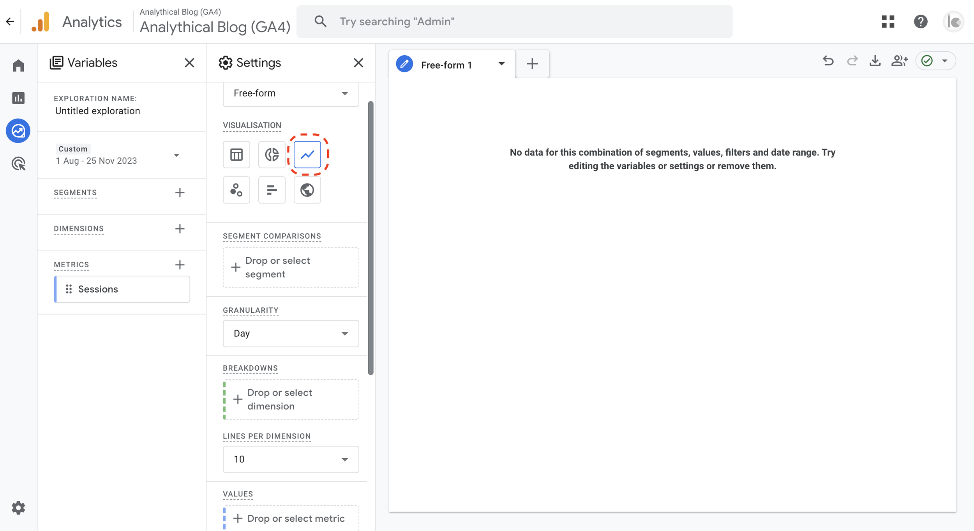Add a new dimension with plus
The height and width of the screenshot is (531, 974).
point(180,229)
